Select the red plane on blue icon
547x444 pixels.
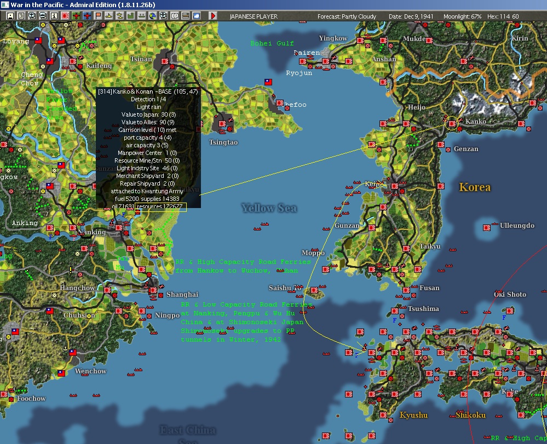(87, 16)
